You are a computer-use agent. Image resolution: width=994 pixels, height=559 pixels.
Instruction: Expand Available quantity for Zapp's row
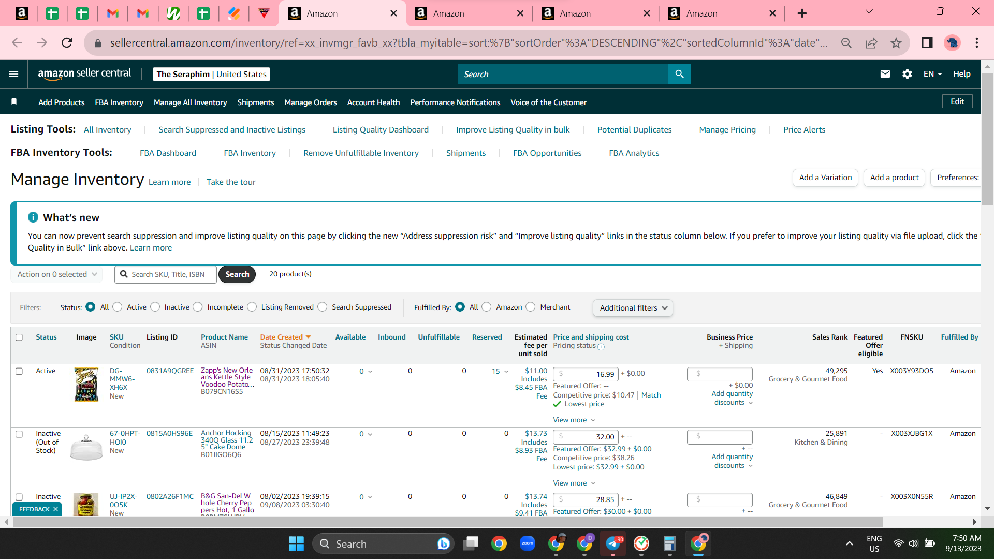click(x=366, y=372)
